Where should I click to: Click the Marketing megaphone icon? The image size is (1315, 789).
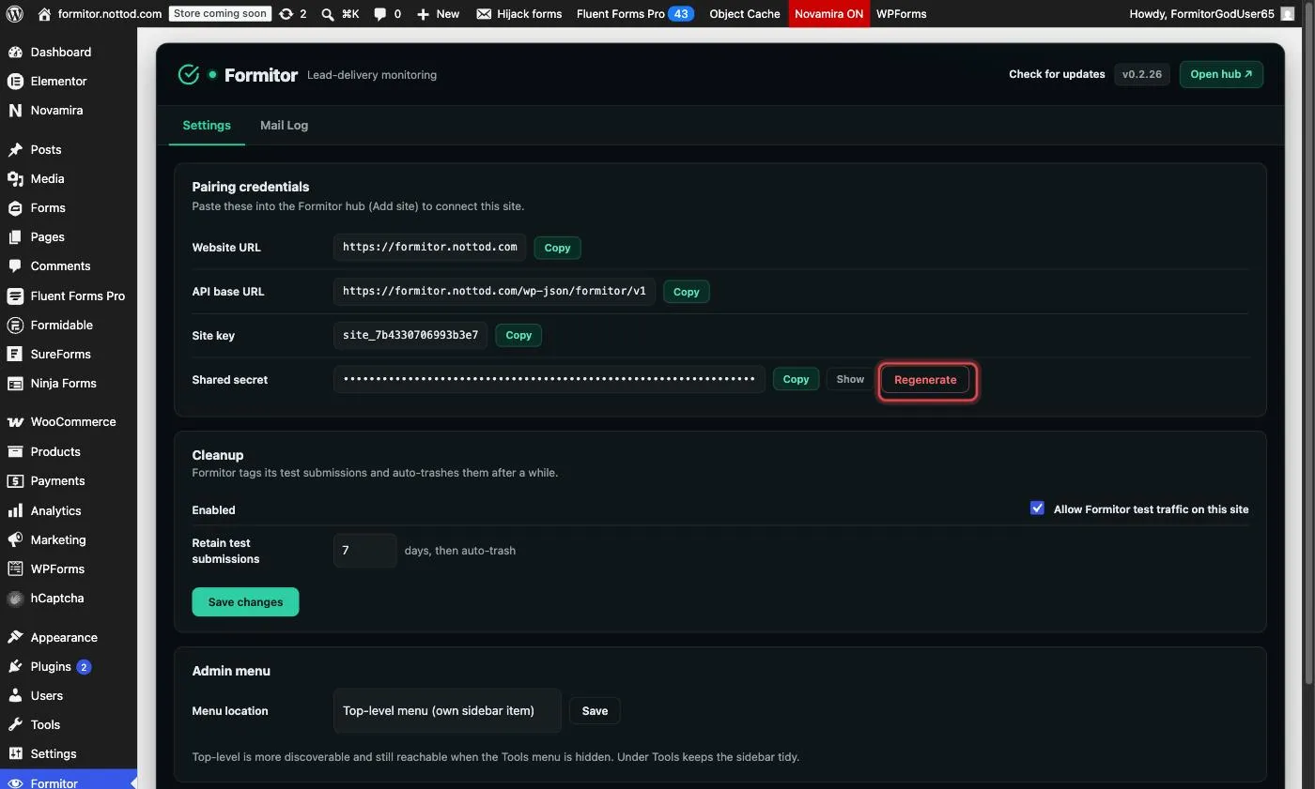[x=15, y=539]
